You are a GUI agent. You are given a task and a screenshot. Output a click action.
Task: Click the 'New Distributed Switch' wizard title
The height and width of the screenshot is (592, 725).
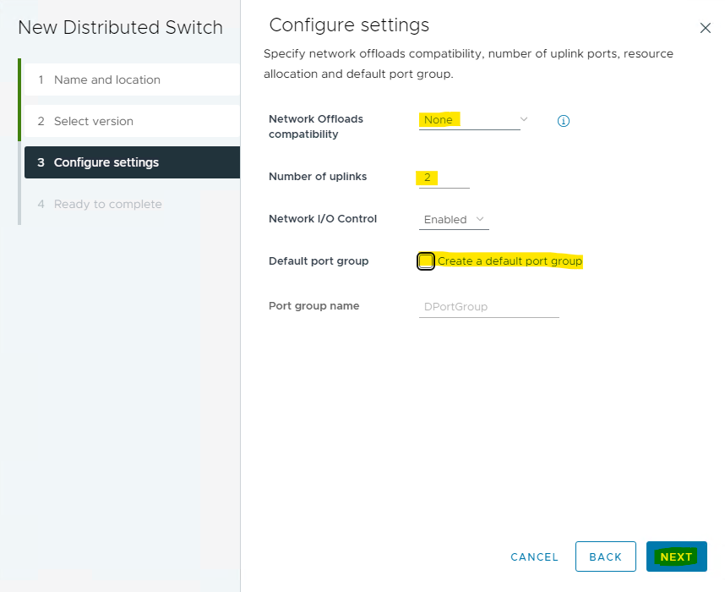(x=120, y=27)
